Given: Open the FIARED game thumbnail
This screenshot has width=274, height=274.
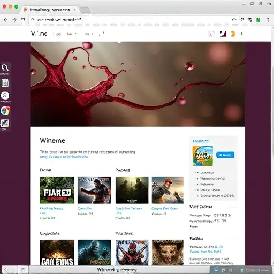Looking at the screenshot, I should (57, 190).
